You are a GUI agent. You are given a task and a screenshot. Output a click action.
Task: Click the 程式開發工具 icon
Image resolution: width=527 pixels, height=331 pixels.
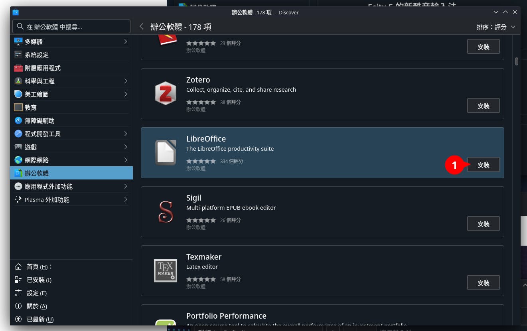coord(18,134)
